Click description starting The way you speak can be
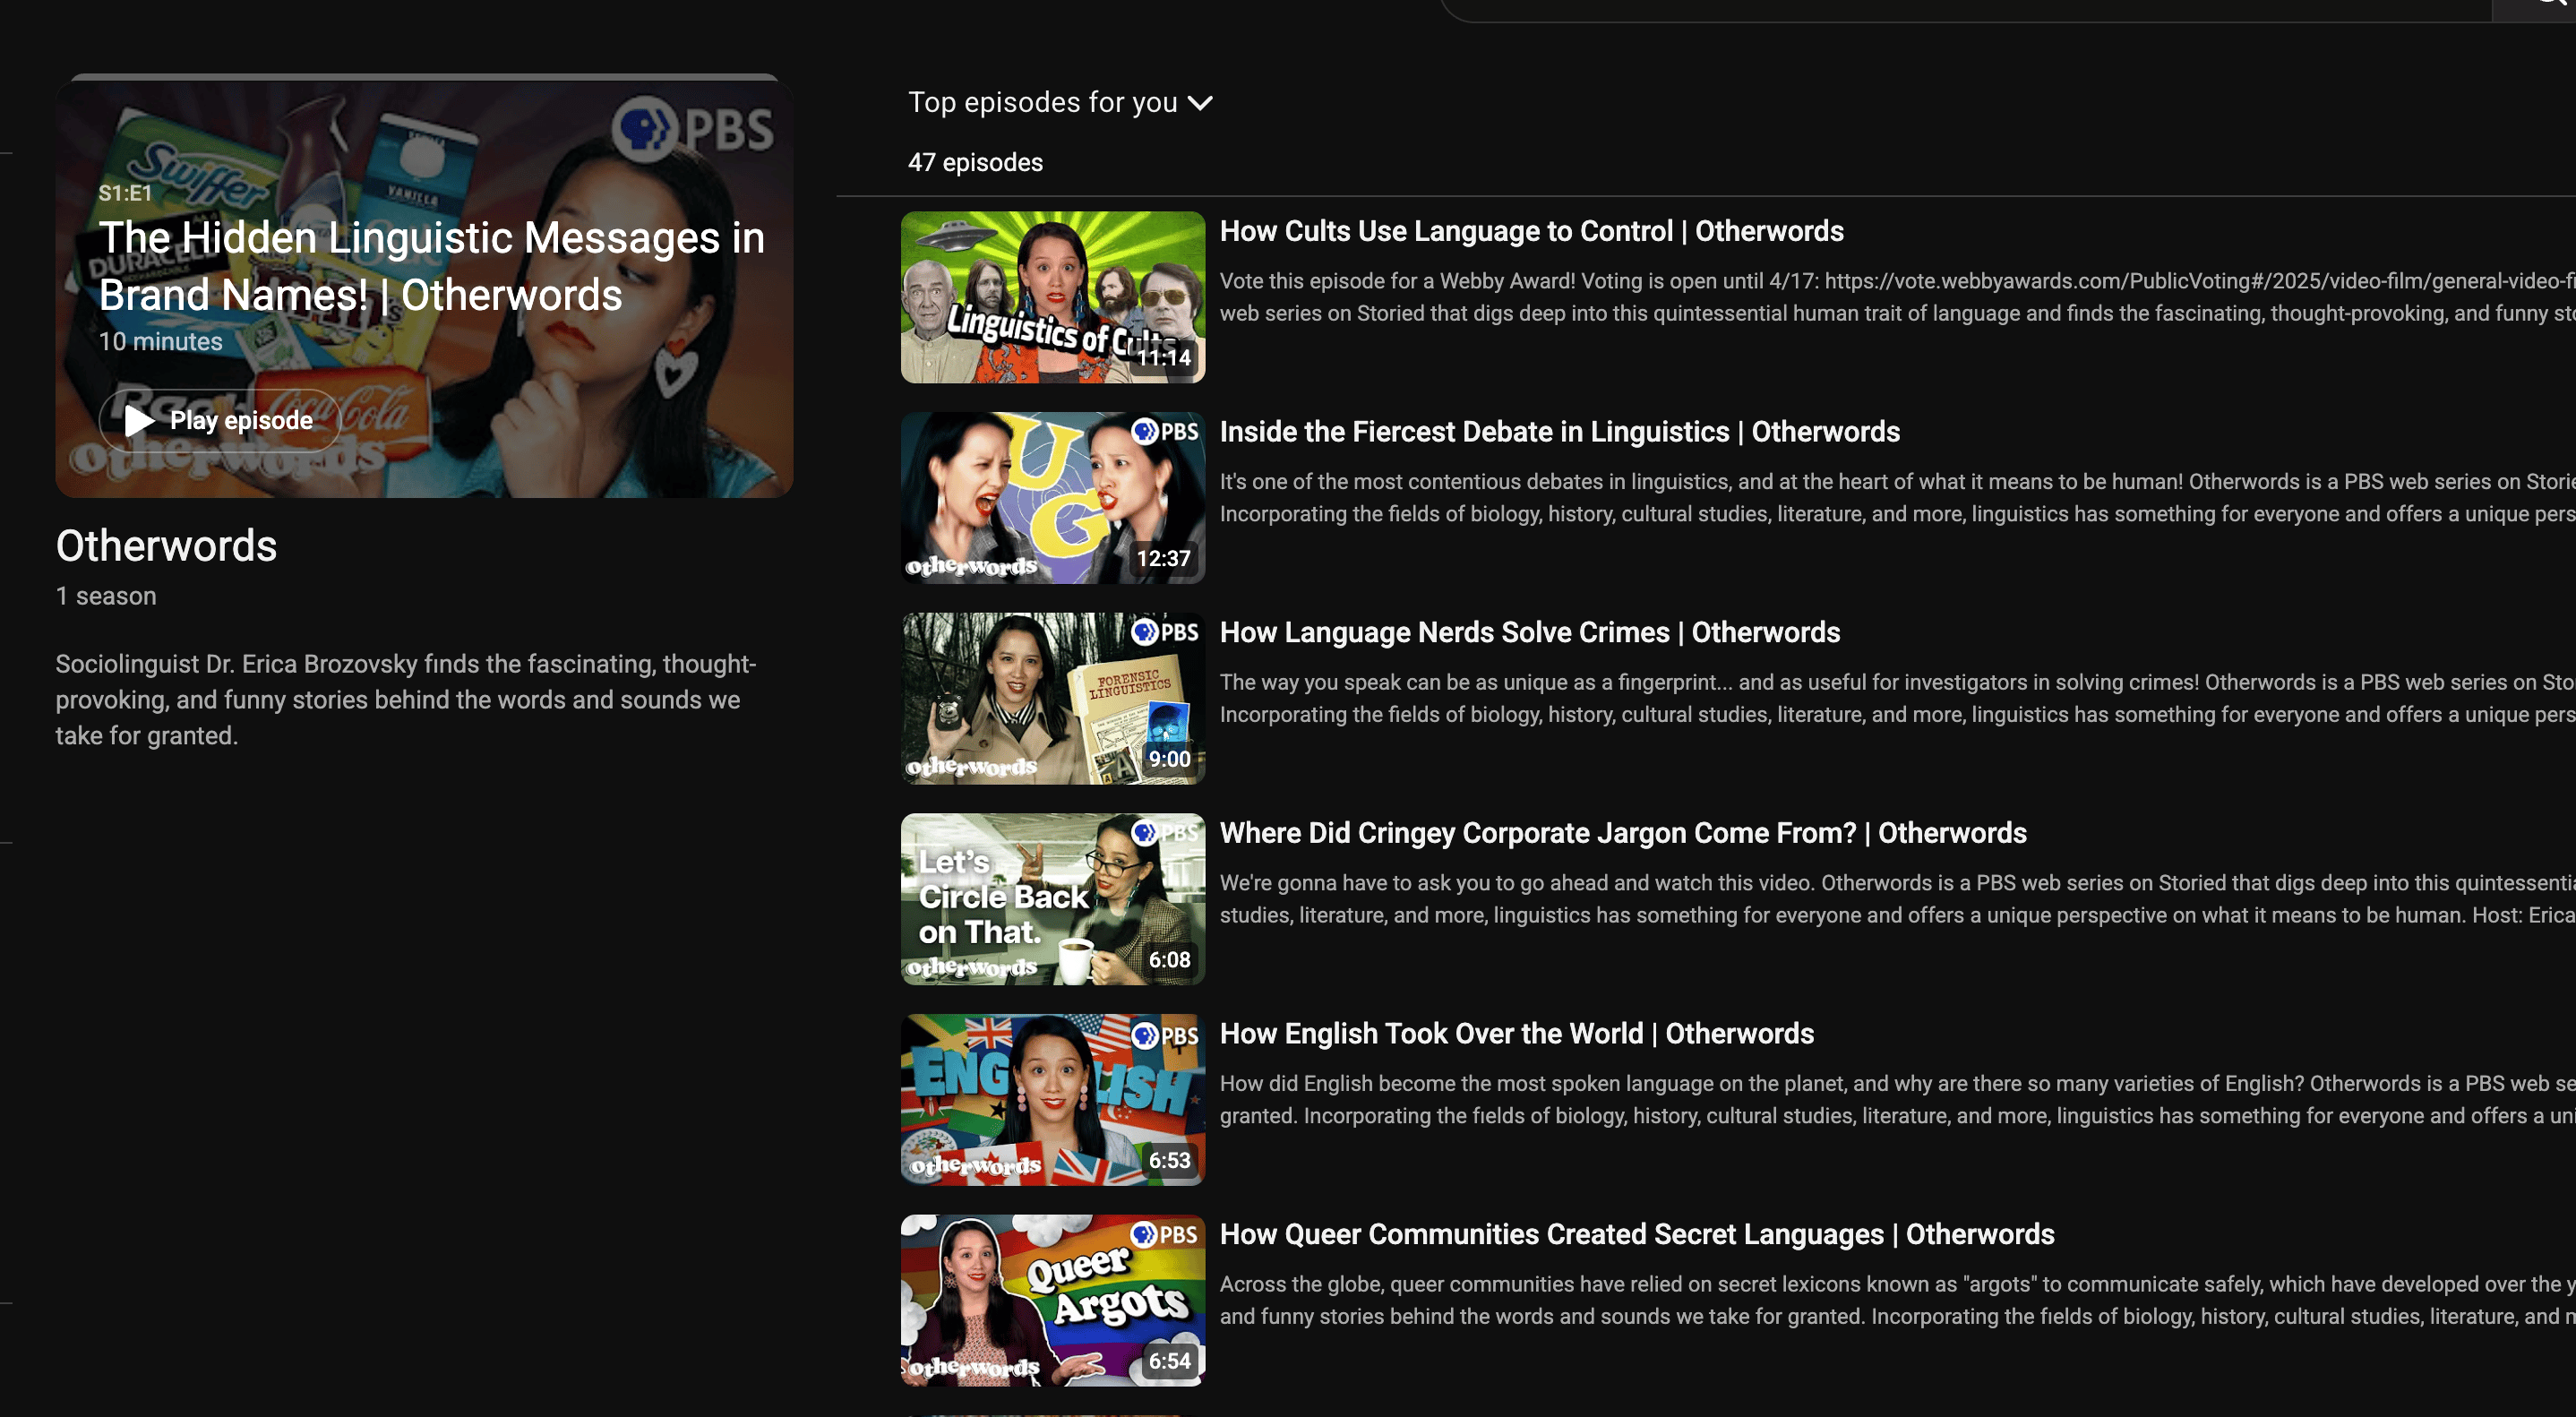2576x1417 pixels. point(1897,699)
